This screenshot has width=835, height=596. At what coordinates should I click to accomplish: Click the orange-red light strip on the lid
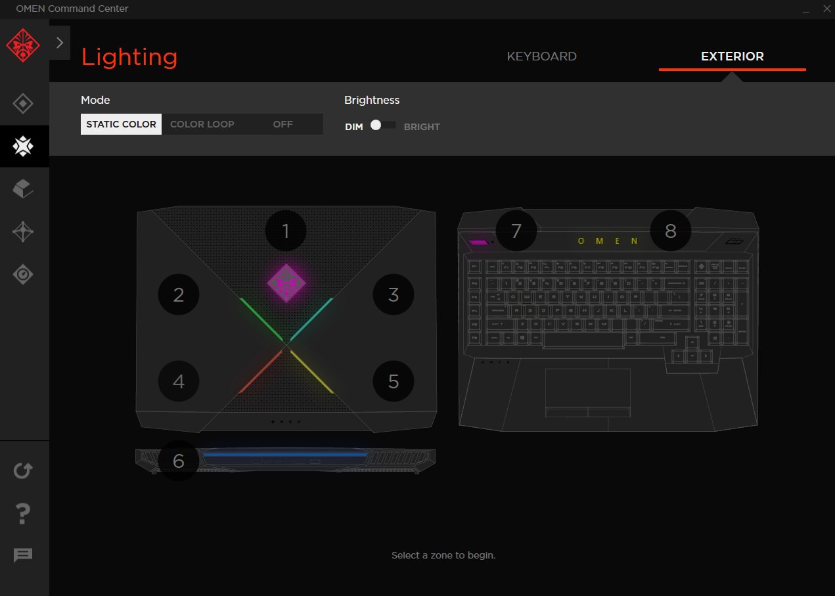point(261,371)
